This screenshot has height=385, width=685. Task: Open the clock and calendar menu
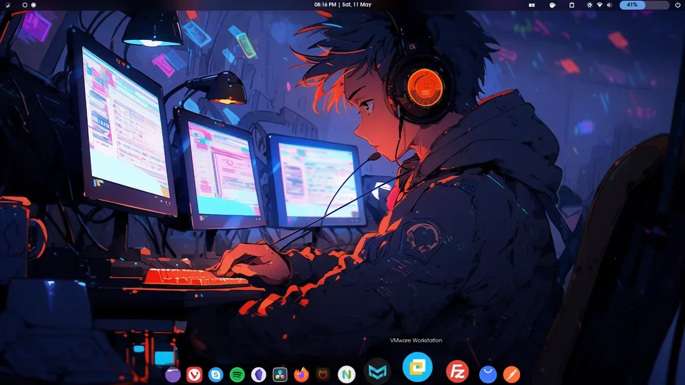(x=342, y=4)
